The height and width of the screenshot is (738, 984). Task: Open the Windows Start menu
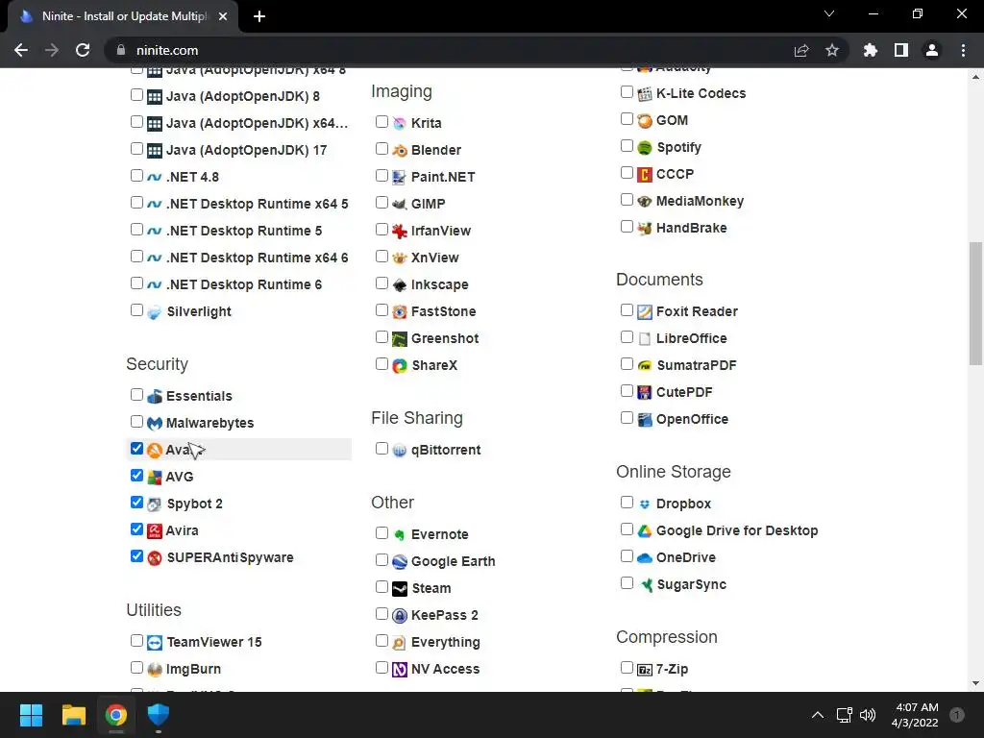pos(31,715)
